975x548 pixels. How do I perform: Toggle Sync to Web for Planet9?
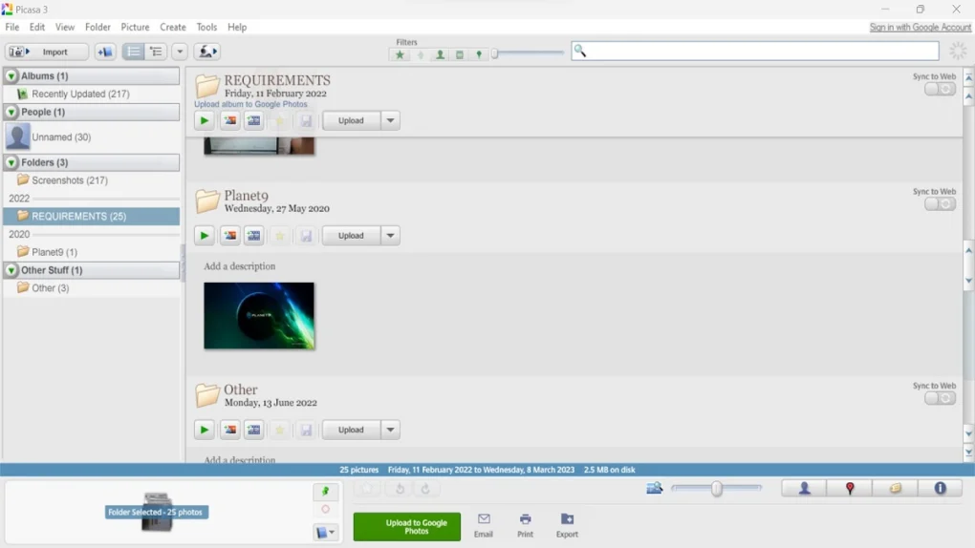940,203
